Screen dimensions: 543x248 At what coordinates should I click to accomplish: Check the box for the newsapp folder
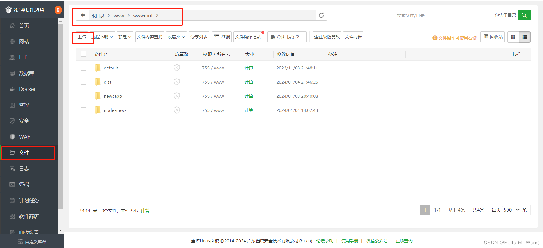83,96
